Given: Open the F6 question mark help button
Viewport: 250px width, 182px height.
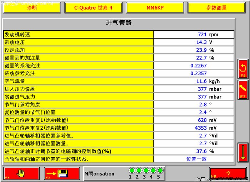Looking at the screenshot, I should point(227,173).
